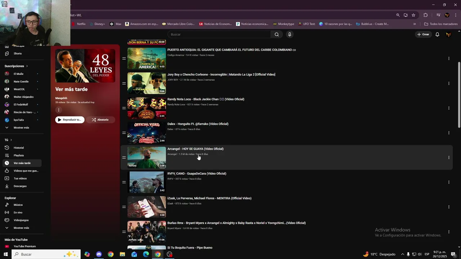Open El FedeWolf subscription channel
The height and width of the screenshot is (259, 461).
point(21,105)
